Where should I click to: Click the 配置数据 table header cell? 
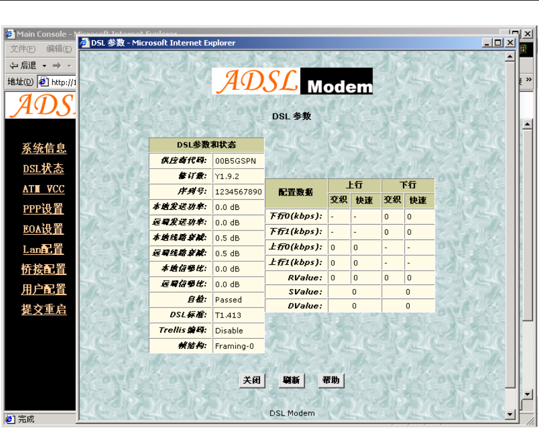296,193
